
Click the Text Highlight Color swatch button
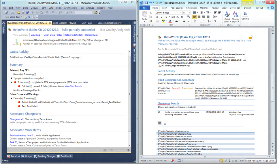point(163,21)
